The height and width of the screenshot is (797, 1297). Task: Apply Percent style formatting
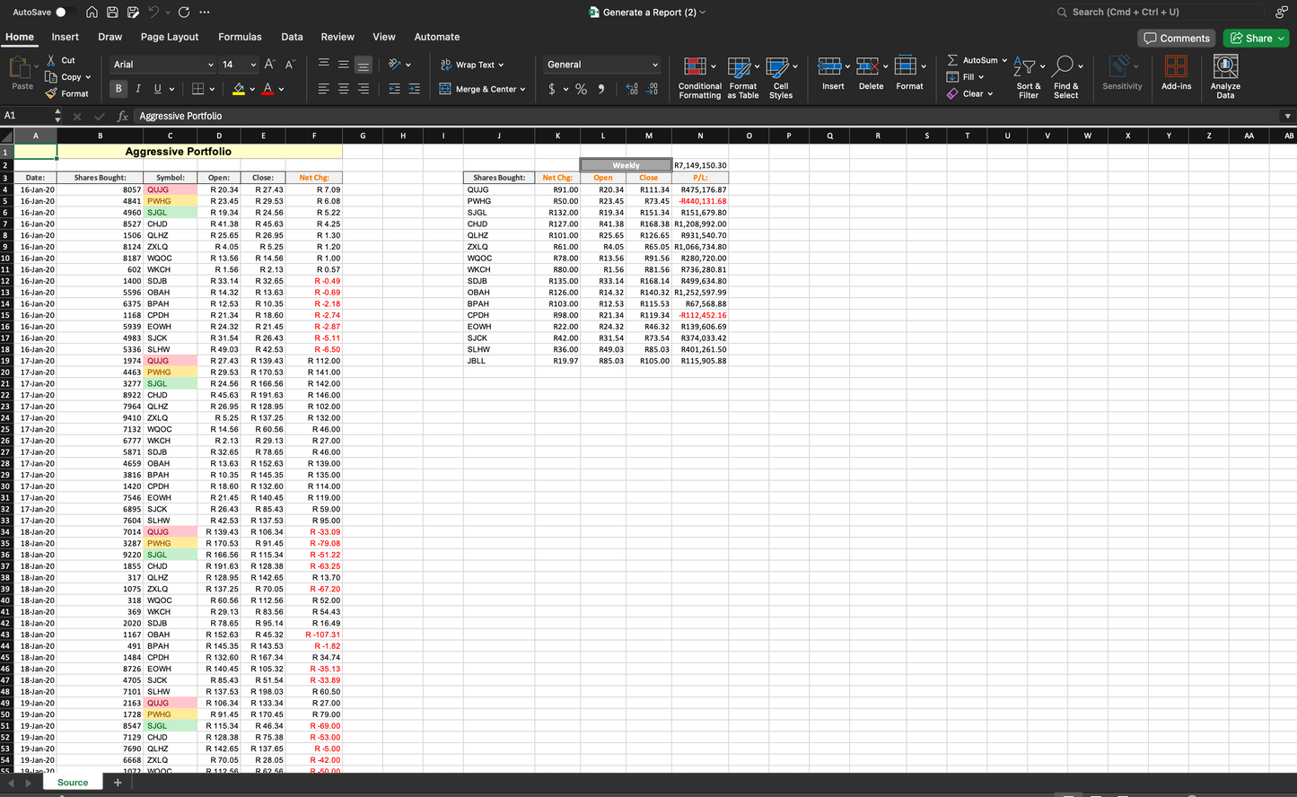(x=580, y=89)
